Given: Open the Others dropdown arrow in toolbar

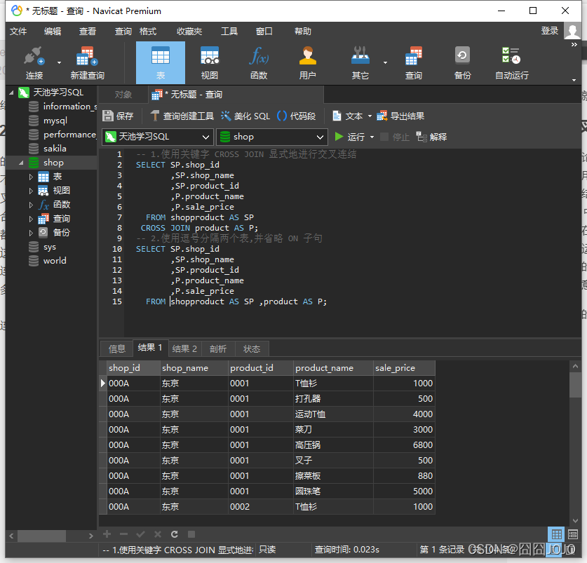Looking at the screenshot, I should pos(385,62).
